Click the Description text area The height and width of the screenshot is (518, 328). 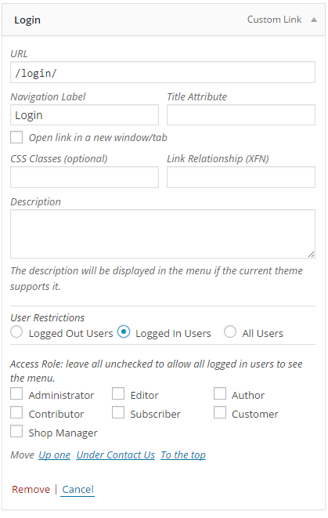pyautogui.click(x=163, y=234)
